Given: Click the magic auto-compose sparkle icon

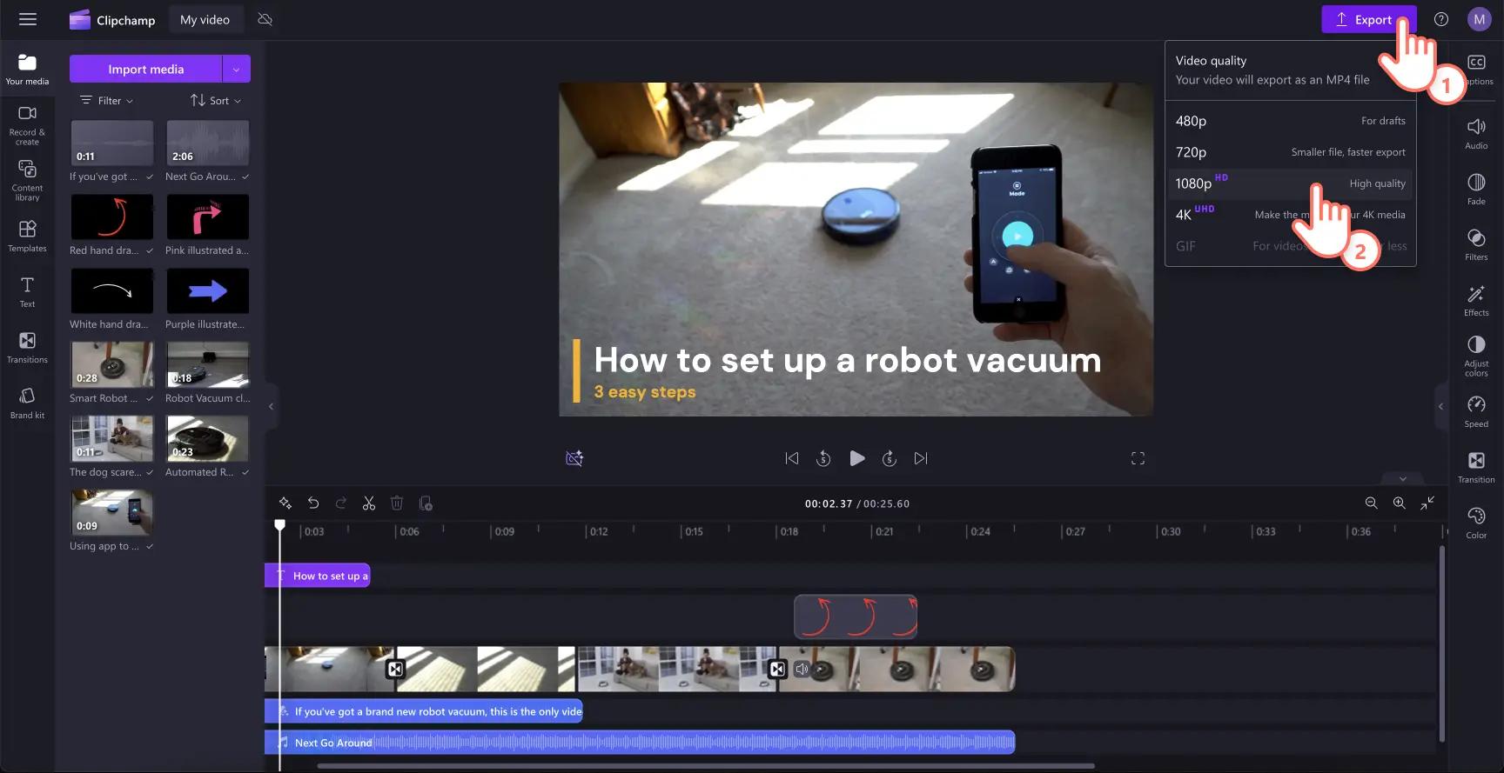Looking at the screenshot, I should point(285,503).
